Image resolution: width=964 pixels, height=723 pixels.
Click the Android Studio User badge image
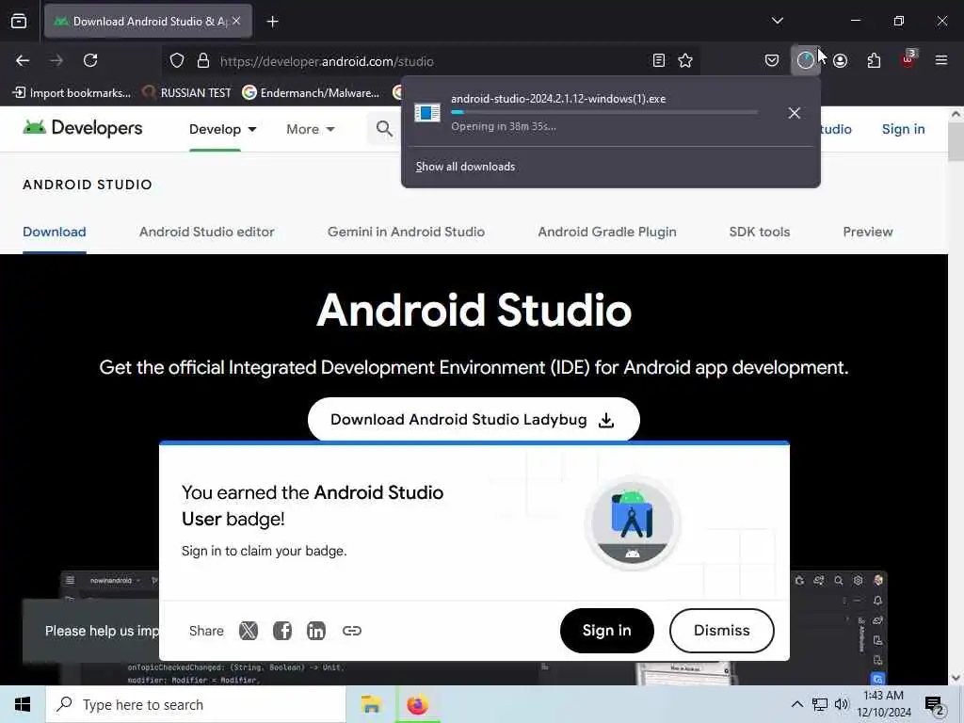[632, 523]
